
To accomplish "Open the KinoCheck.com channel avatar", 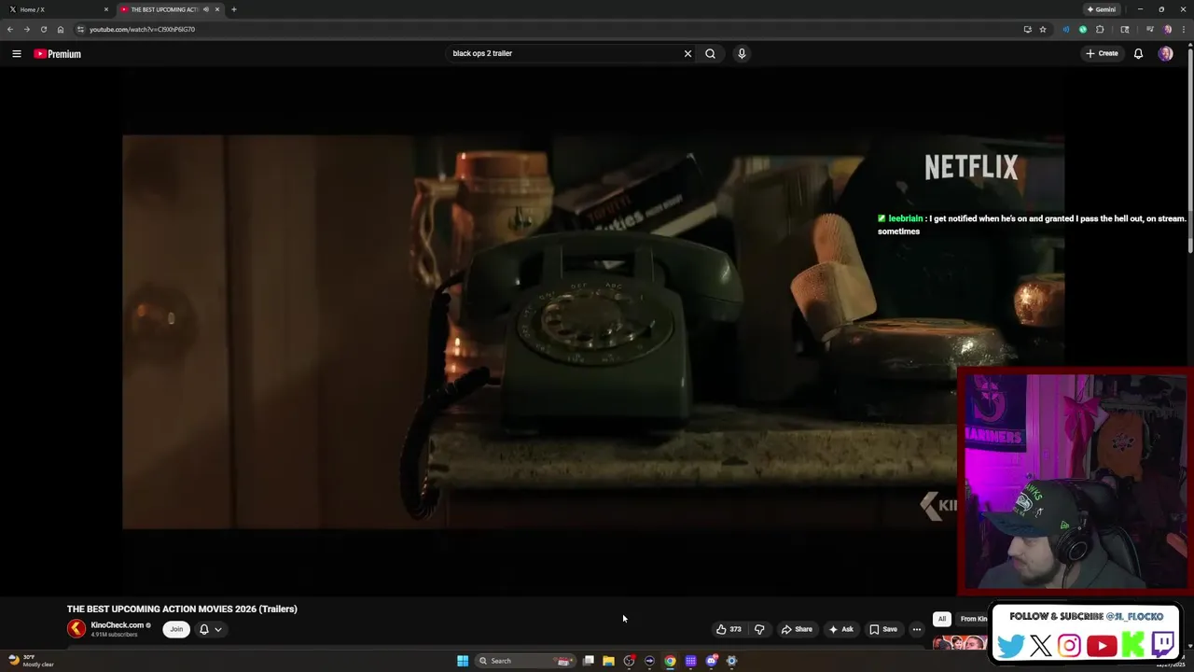I will tap(76, 629).
